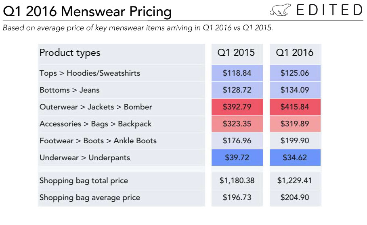
Task: Select the Q1 2015 column header
Action: tap(237, 53)
